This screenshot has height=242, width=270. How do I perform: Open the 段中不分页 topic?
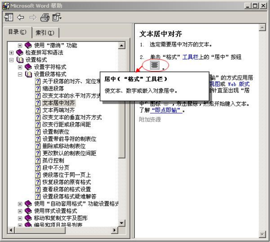coord(56,167)
